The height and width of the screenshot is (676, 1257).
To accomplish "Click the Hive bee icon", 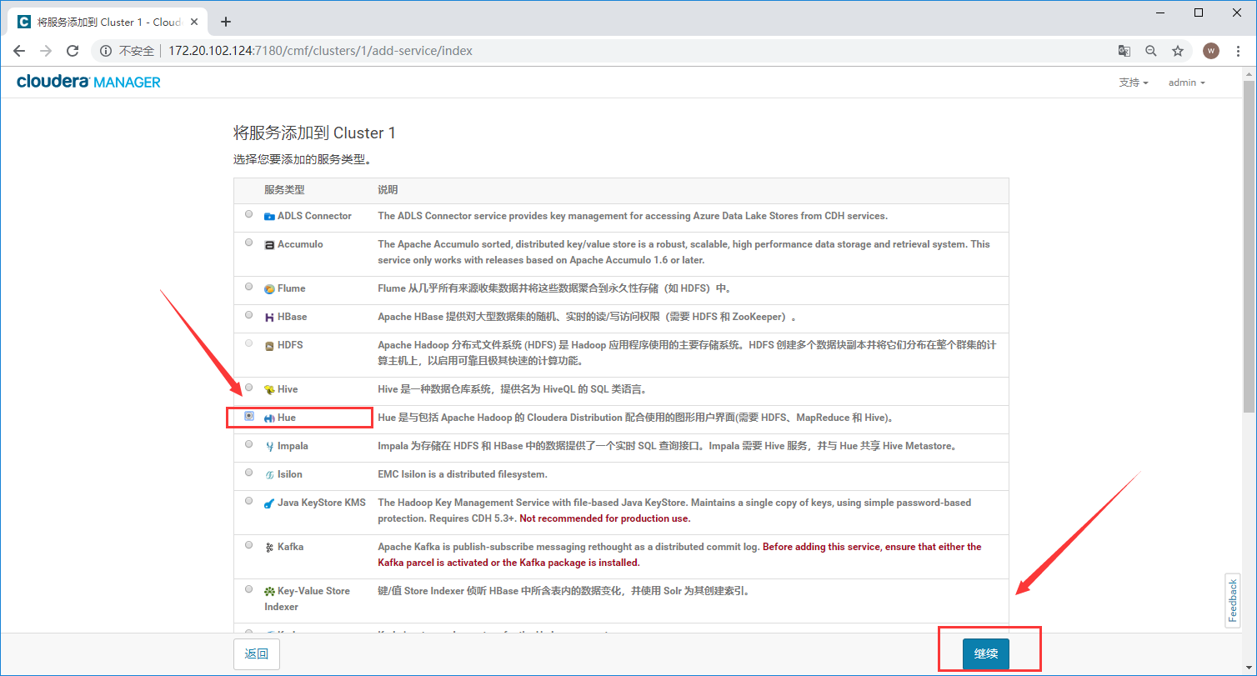I will click(269, 390).
